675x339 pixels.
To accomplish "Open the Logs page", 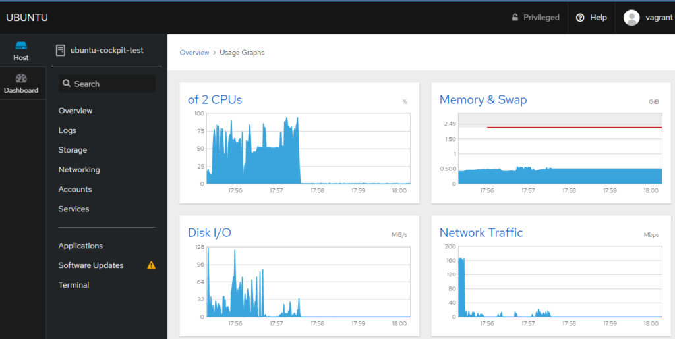I will 67,130.
